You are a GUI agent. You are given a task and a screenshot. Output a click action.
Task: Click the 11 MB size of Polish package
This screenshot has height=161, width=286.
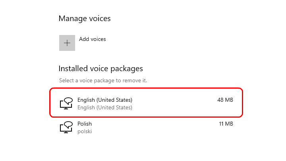tap(226, 124)
